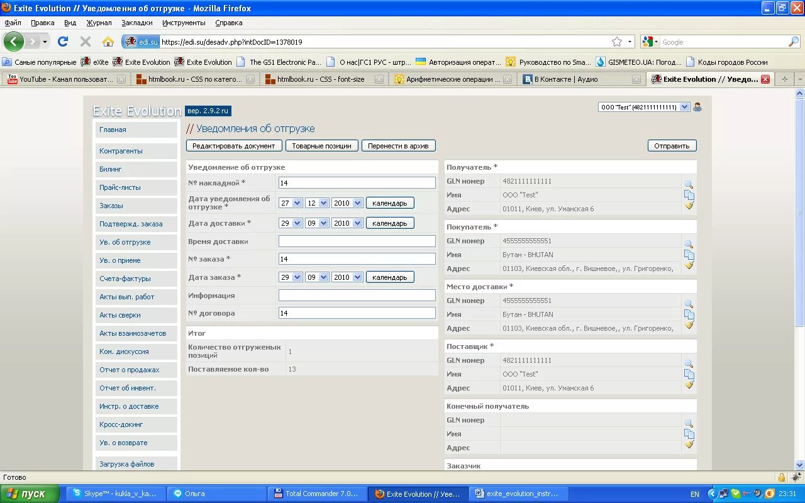Open the Отчет о продажах sidebar link
This screenshot has height=503, width=805.
[x=136, y=370]
